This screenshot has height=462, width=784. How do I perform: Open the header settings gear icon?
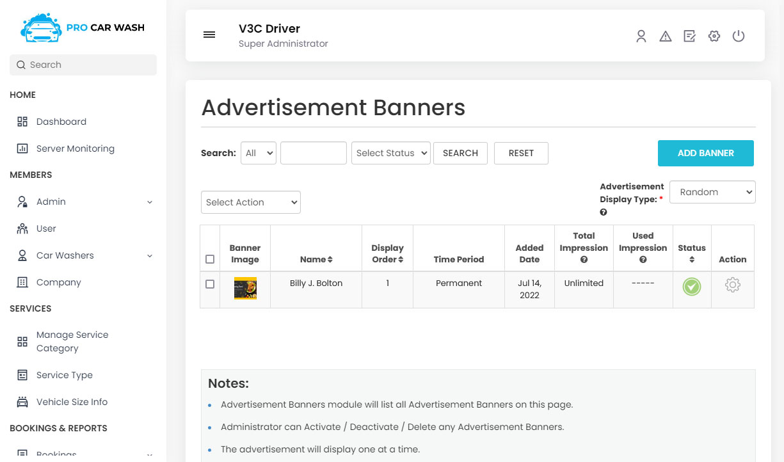click(x=714, y=36)
